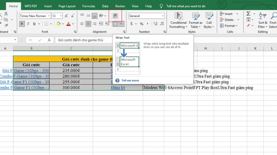Click the Insert Function fx icon
Screen dimensions: 277x155
tap(49, 40)
